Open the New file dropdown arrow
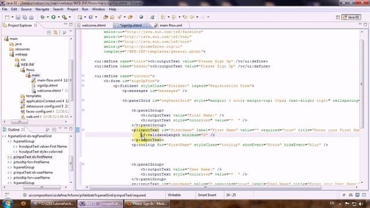The image size is (370, 208). point(13,17)
